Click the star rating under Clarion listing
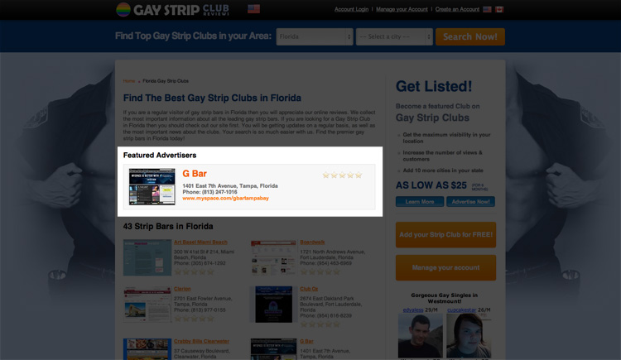This screenshot has height=360, width=621. coord(194,319)
